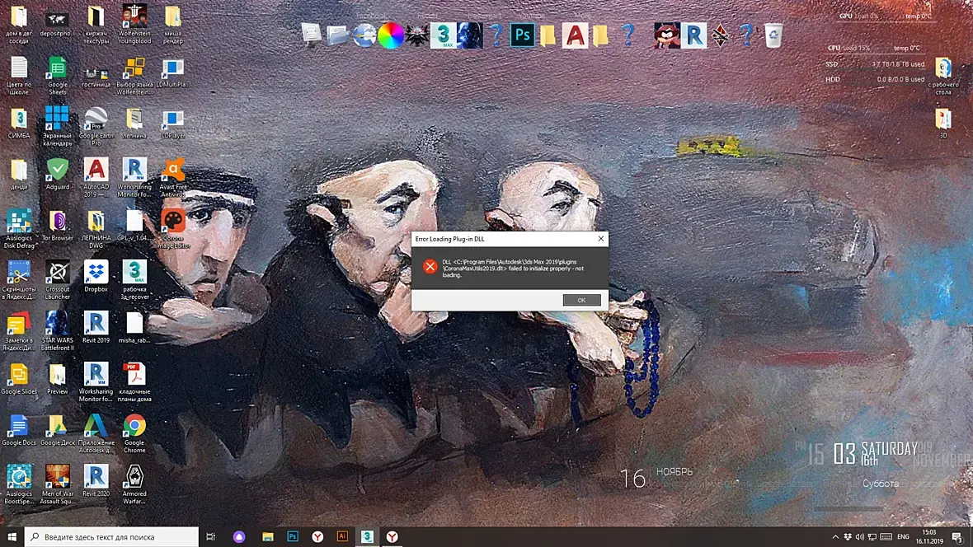Viewport: 973px width, 547px height.
Task: Switch to Photoshop in the taskbar
Action: tap(292, 537)
